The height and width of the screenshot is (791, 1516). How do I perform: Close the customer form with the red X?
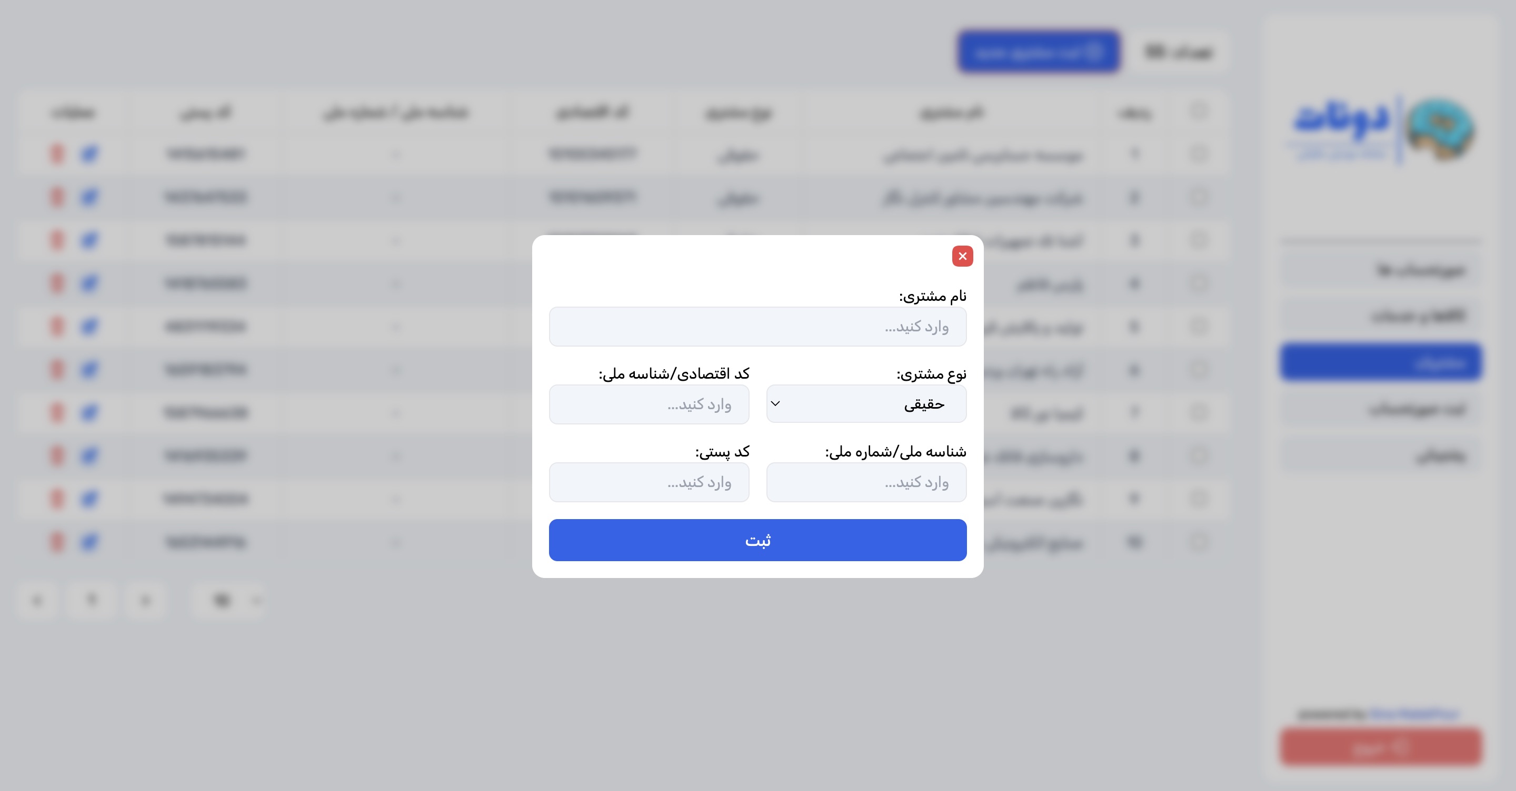[x=962, y=256]
